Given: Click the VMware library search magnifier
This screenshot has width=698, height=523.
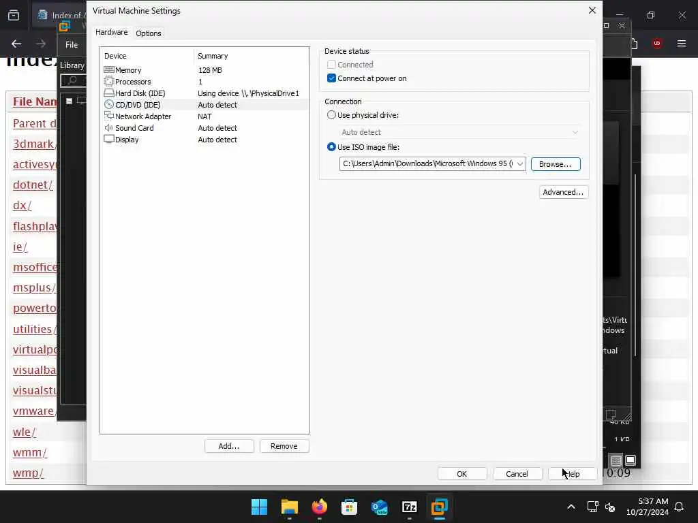Looking at the screenshot, I should (72, 80).
